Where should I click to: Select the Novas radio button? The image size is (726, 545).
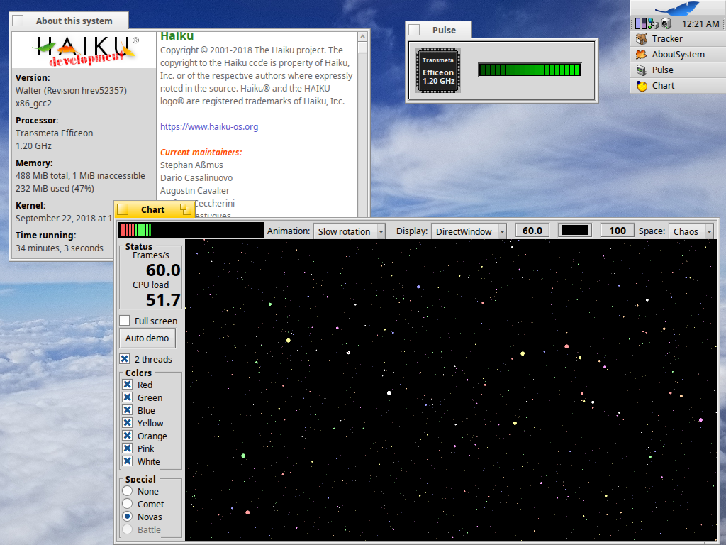click(x=128, y=517)
